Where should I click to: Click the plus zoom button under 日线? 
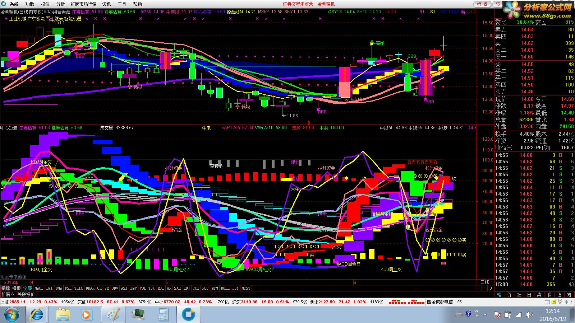[479, 288]
